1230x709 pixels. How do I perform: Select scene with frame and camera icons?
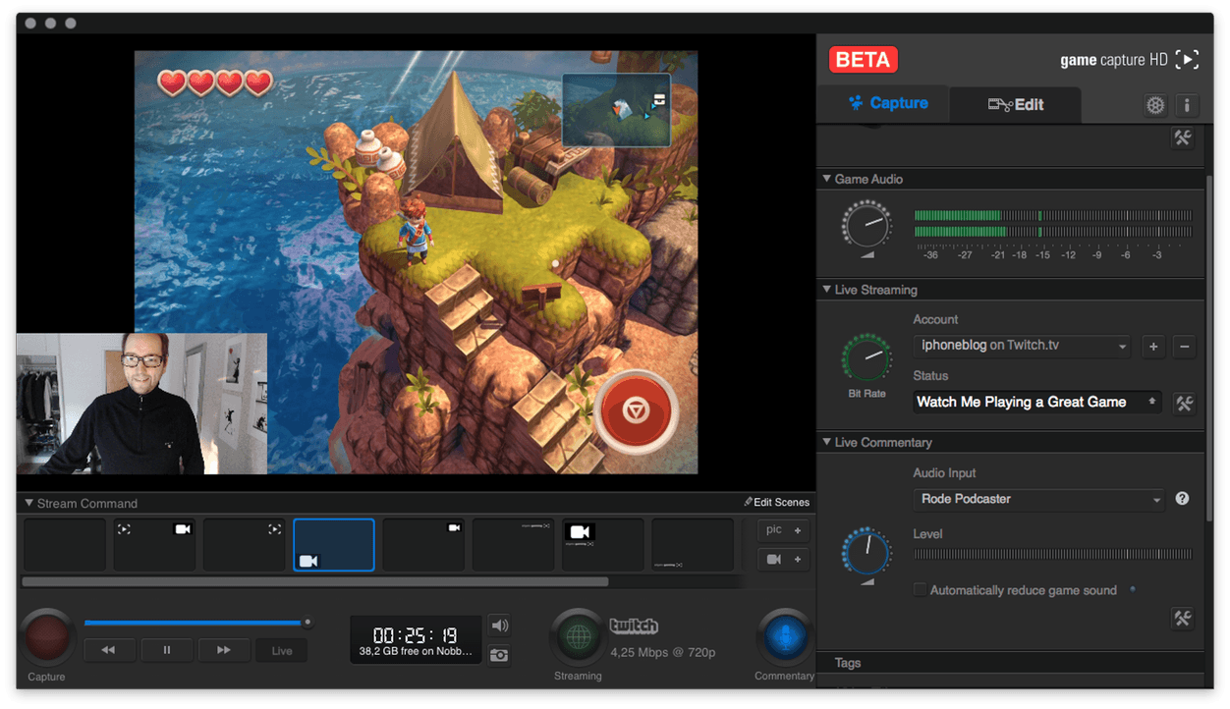(154, 545)
